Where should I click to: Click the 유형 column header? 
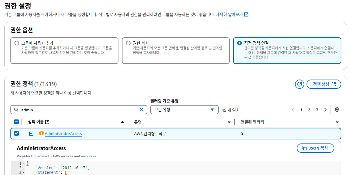point(138,122)
